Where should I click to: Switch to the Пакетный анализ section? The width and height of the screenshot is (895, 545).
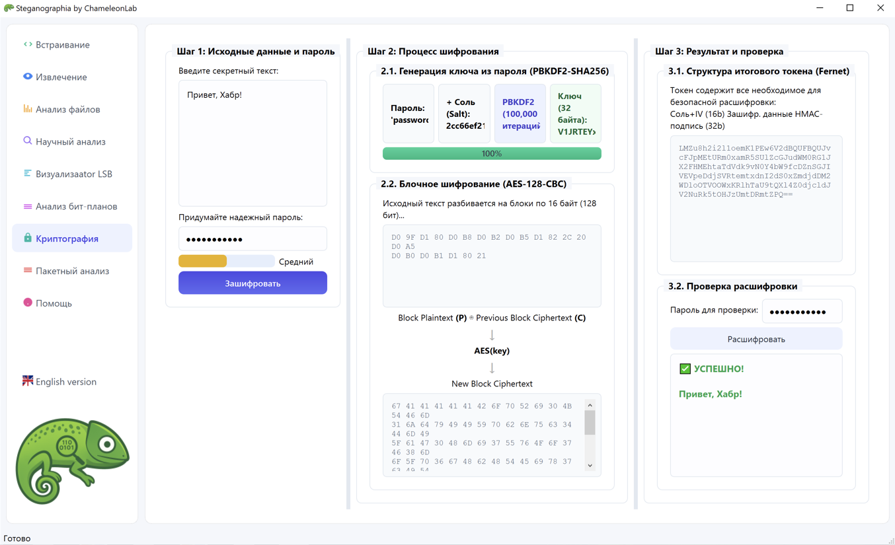(x=71, y=270)
